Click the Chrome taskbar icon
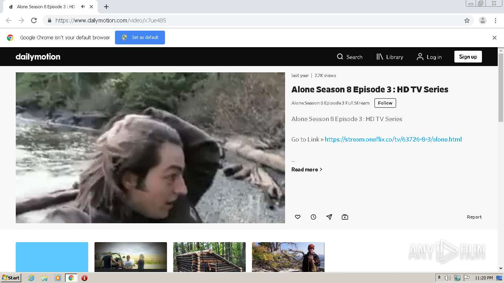The height and width of the screenshot is (283, 504). pyautogui.click(x=71, y=278)
